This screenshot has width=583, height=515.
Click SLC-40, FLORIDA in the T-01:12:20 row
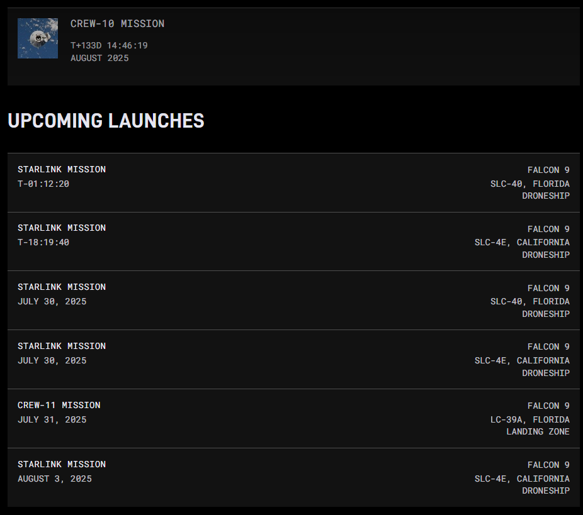tap(530, 184)
